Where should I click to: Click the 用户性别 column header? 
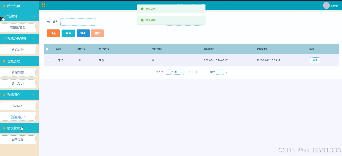click(157, 49)
